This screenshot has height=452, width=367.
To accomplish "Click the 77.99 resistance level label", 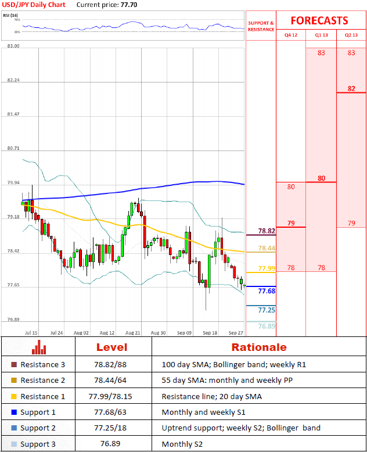I will (x=267, y=268).
